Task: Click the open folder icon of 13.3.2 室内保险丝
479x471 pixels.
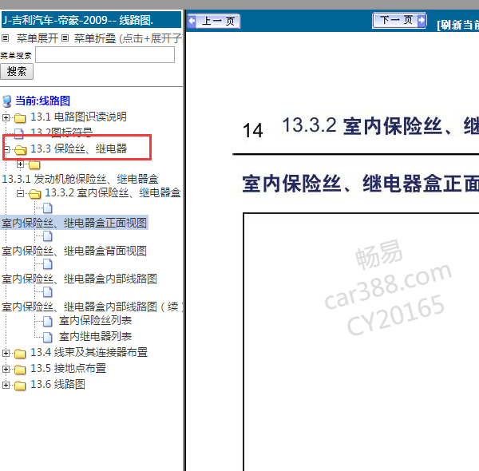Action: click(x=34, y=194)
